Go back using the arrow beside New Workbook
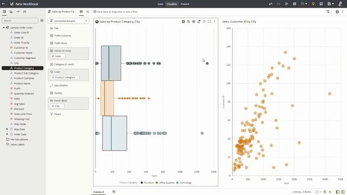This screenshot has width=347, height=195. click(3, 4)
